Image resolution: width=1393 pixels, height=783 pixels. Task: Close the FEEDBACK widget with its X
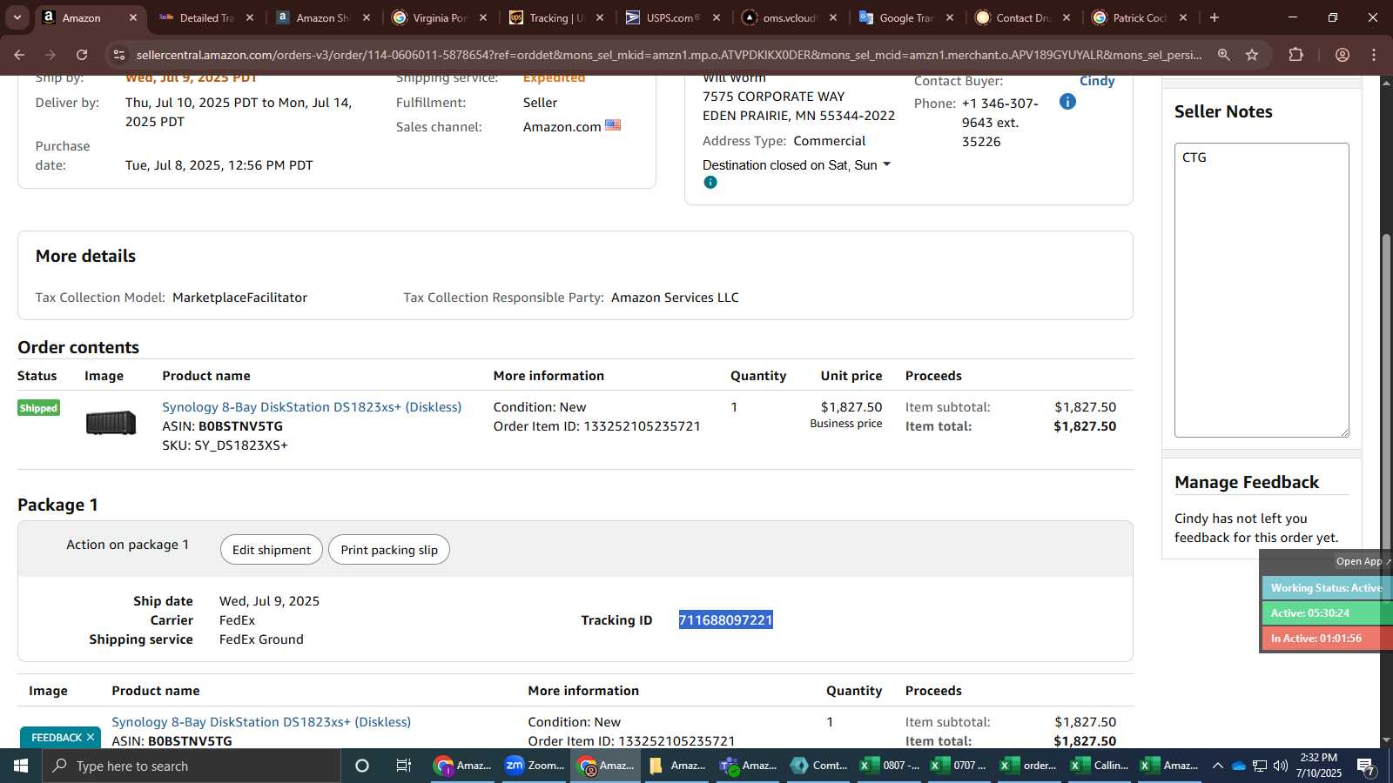point(90,738)
